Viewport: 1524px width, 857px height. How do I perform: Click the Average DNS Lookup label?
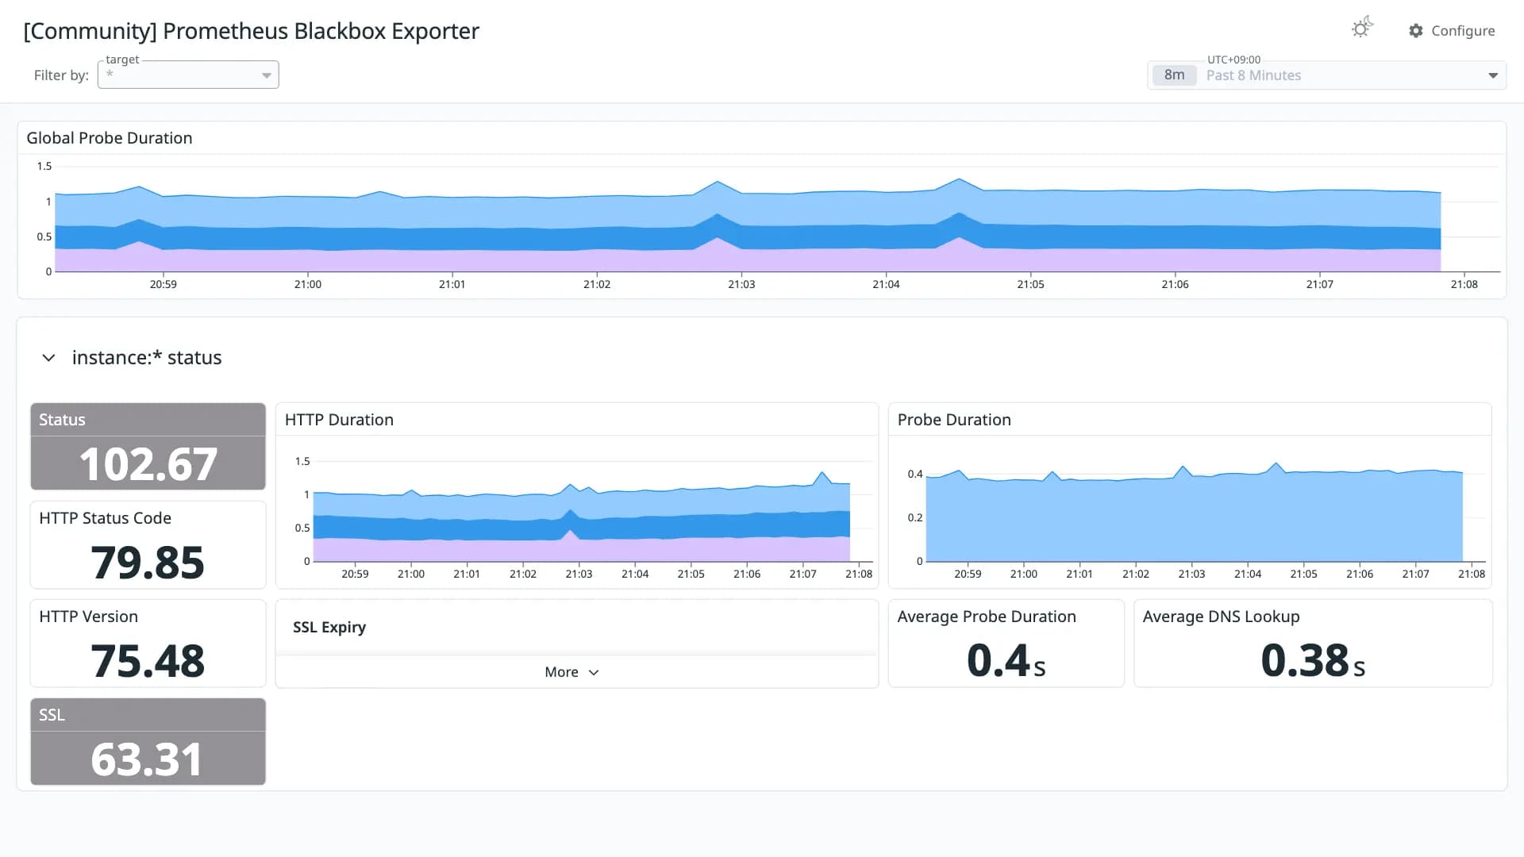1221,617
